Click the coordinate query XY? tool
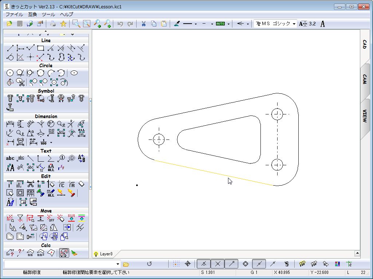Screen dimensions: 373x279 pyautogui.click(x=10, y=253)
